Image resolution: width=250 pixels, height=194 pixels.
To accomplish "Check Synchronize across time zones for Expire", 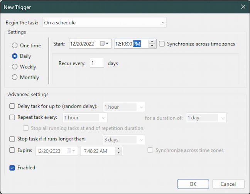I will pos(150,150).
